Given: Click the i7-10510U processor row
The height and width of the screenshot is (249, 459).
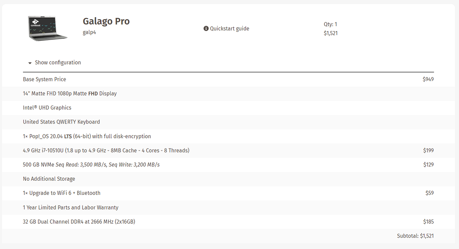Looking at the screenshot, I should pyautogui.click(x=228, y=151).
